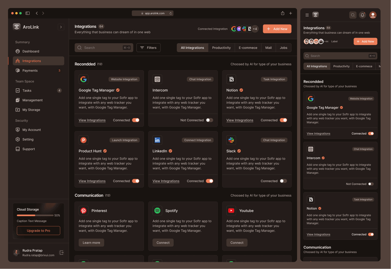Click the Youtube logo icon
Viewport: 391px width, 269px height.
(x=231, y=211)
